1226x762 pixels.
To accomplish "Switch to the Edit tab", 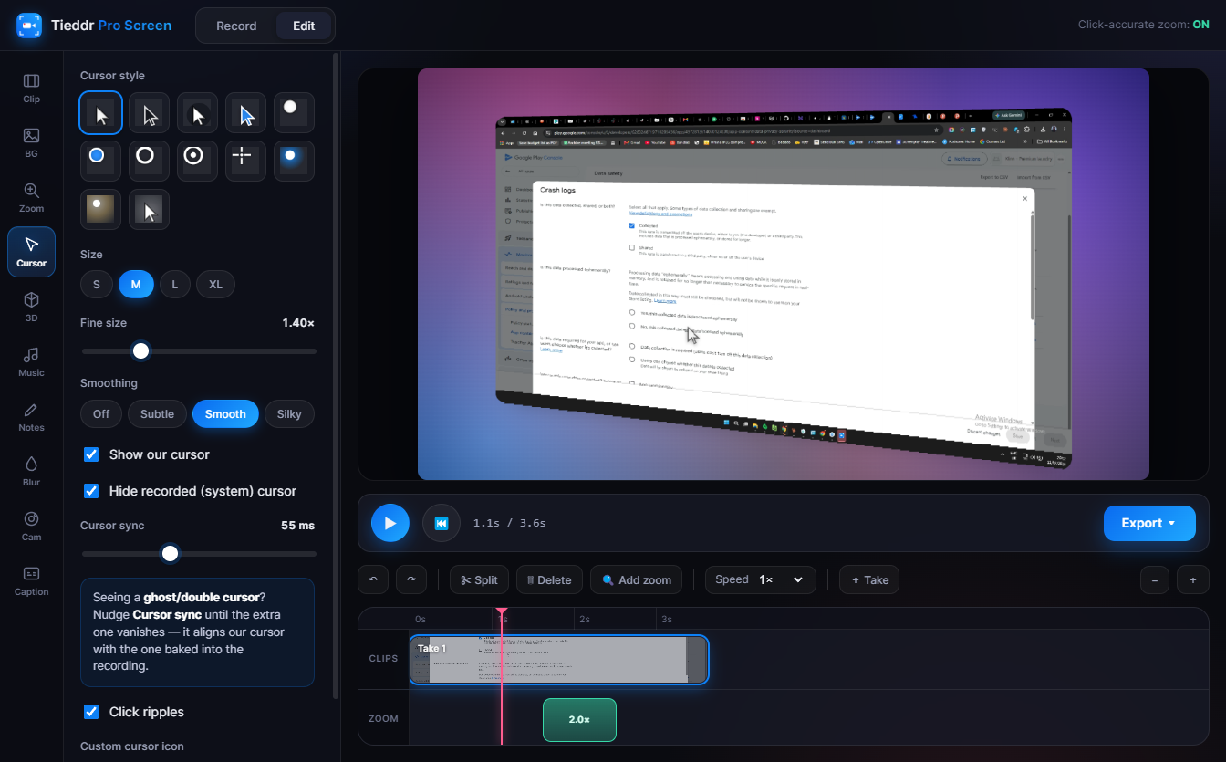I will (304, 26).
